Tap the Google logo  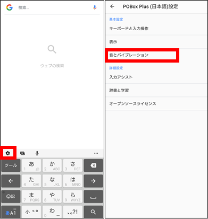click(10, 7)
